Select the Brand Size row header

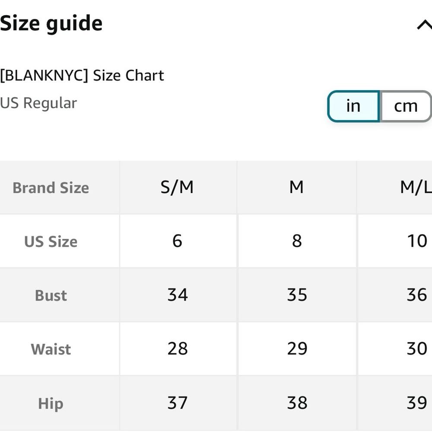tap(51, 187)
